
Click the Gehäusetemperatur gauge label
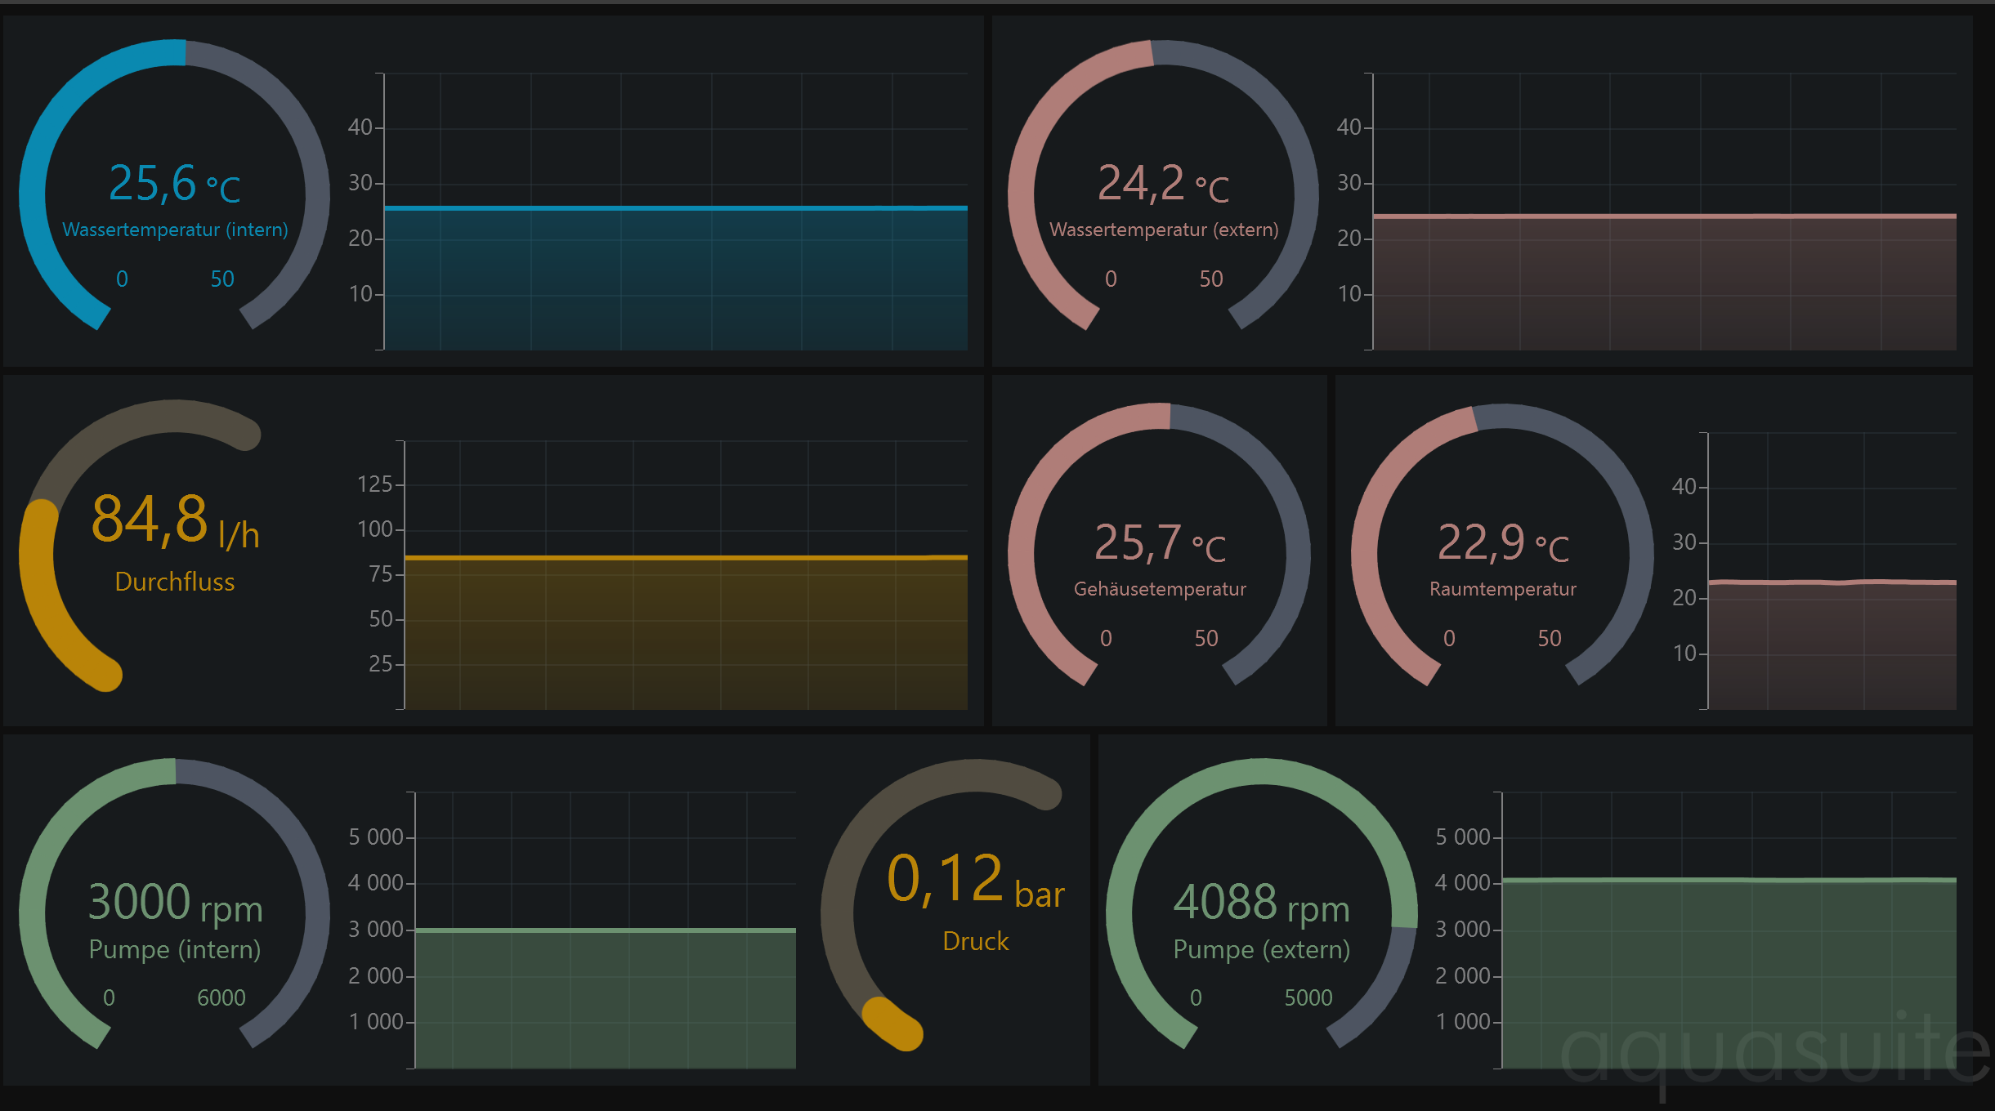[1159, 589]
